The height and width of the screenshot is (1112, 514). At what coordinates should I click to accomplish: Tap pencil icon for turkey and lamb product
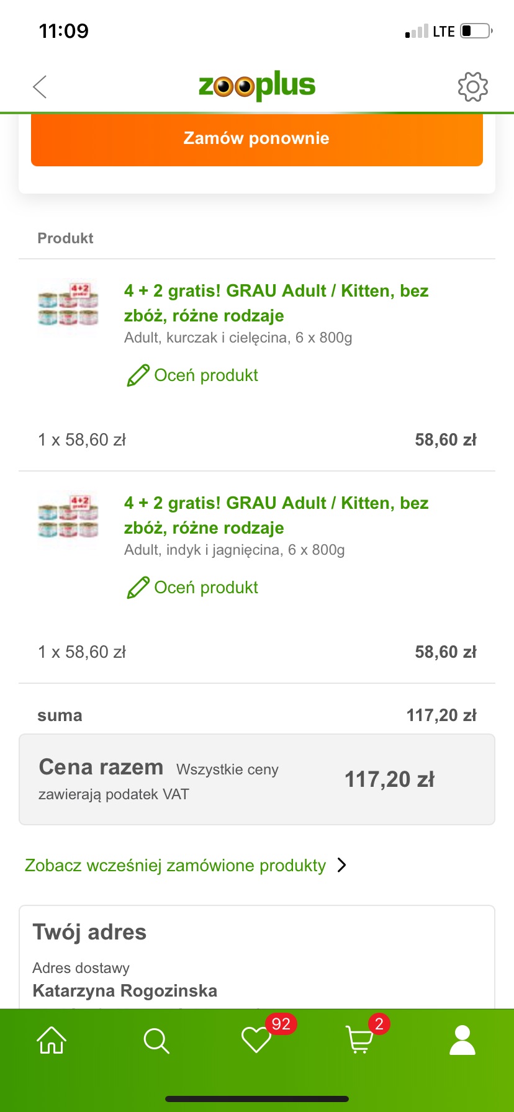[x=138, y=588]
